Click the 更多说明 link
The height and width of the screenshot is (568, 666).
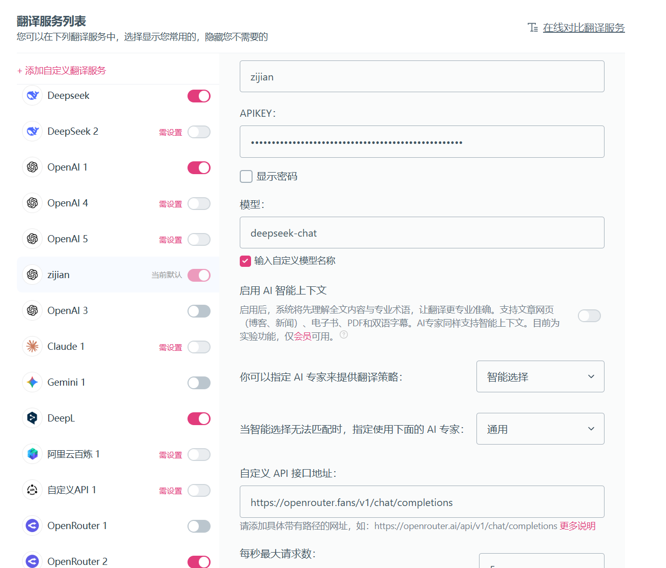(x=577, y=526)
